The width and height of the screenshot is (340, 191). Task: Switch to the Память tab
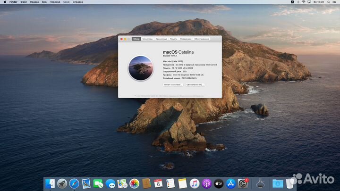coord(173,39)
